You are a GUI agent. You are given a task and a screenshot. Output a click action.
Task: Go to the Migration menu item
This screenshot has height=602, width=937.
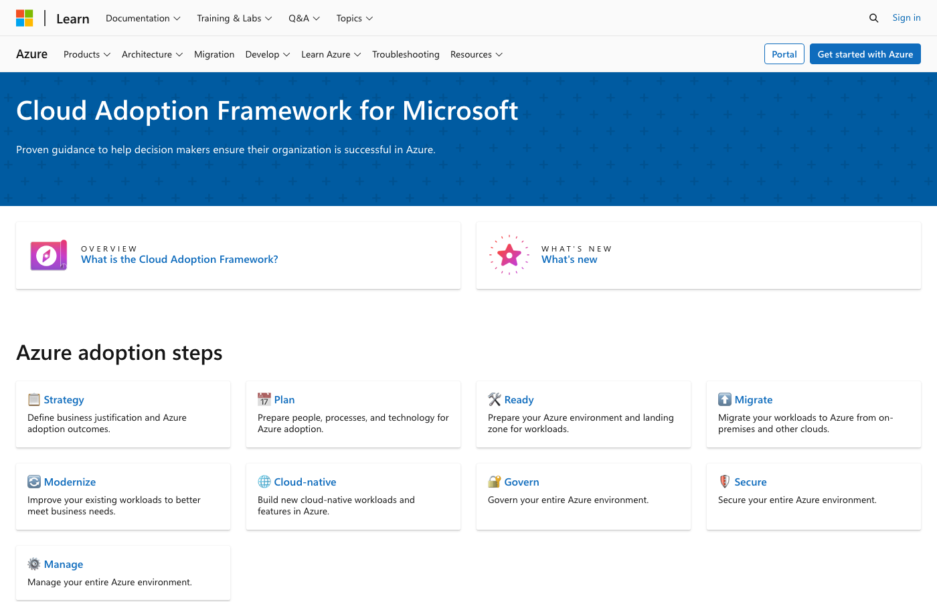point(214,54)
